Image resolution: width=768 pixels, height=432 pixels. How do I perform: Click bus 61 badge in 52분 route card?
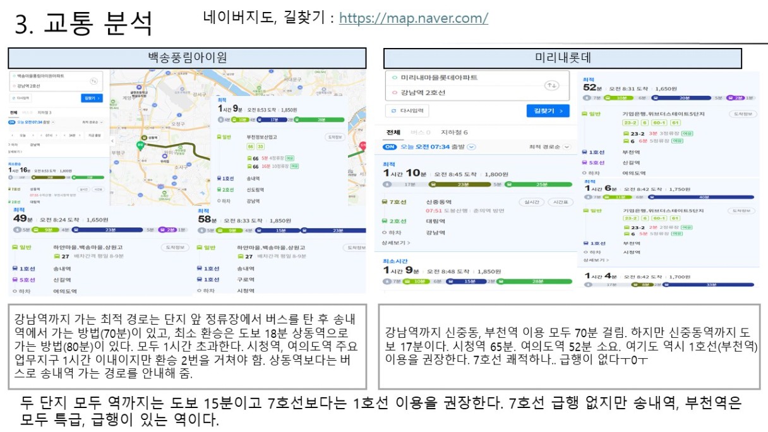tap(675, 123)
